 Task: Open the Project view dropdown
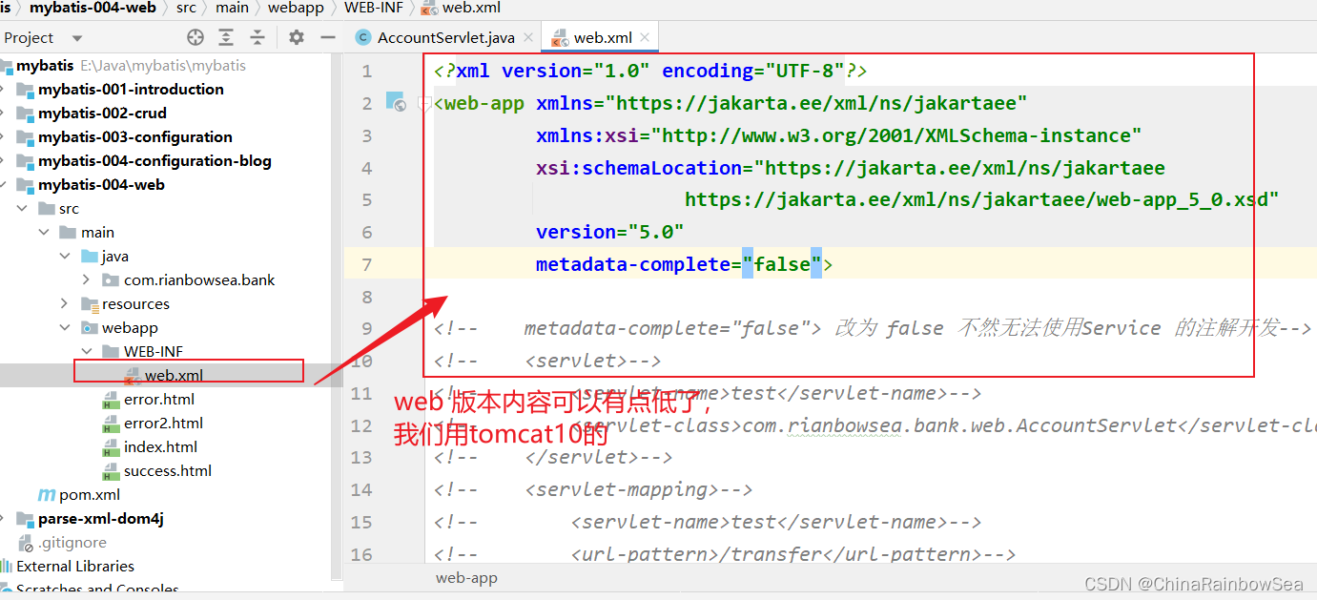[76, 38]
